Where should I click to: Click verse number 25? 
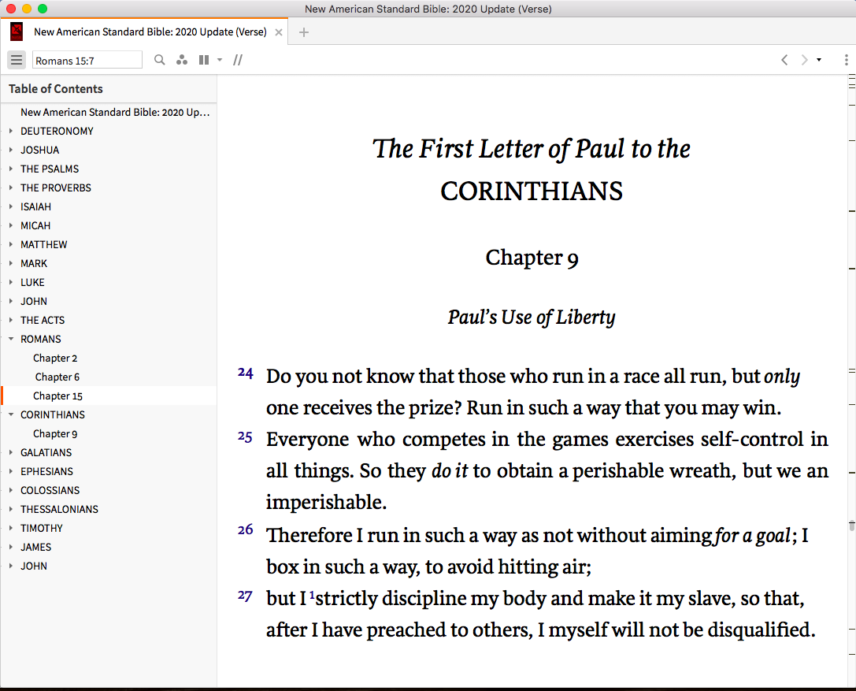[x=245, y=437]
